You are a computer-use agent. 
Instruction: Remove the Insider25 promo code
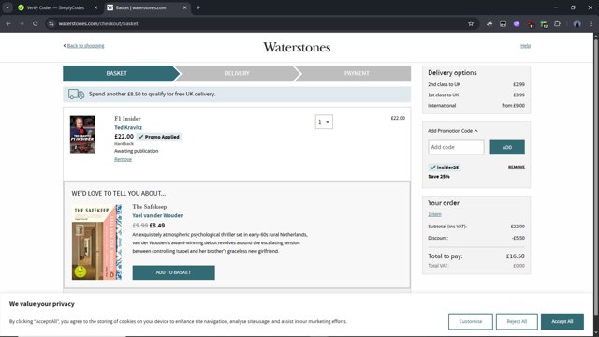[x=517, y=167]
